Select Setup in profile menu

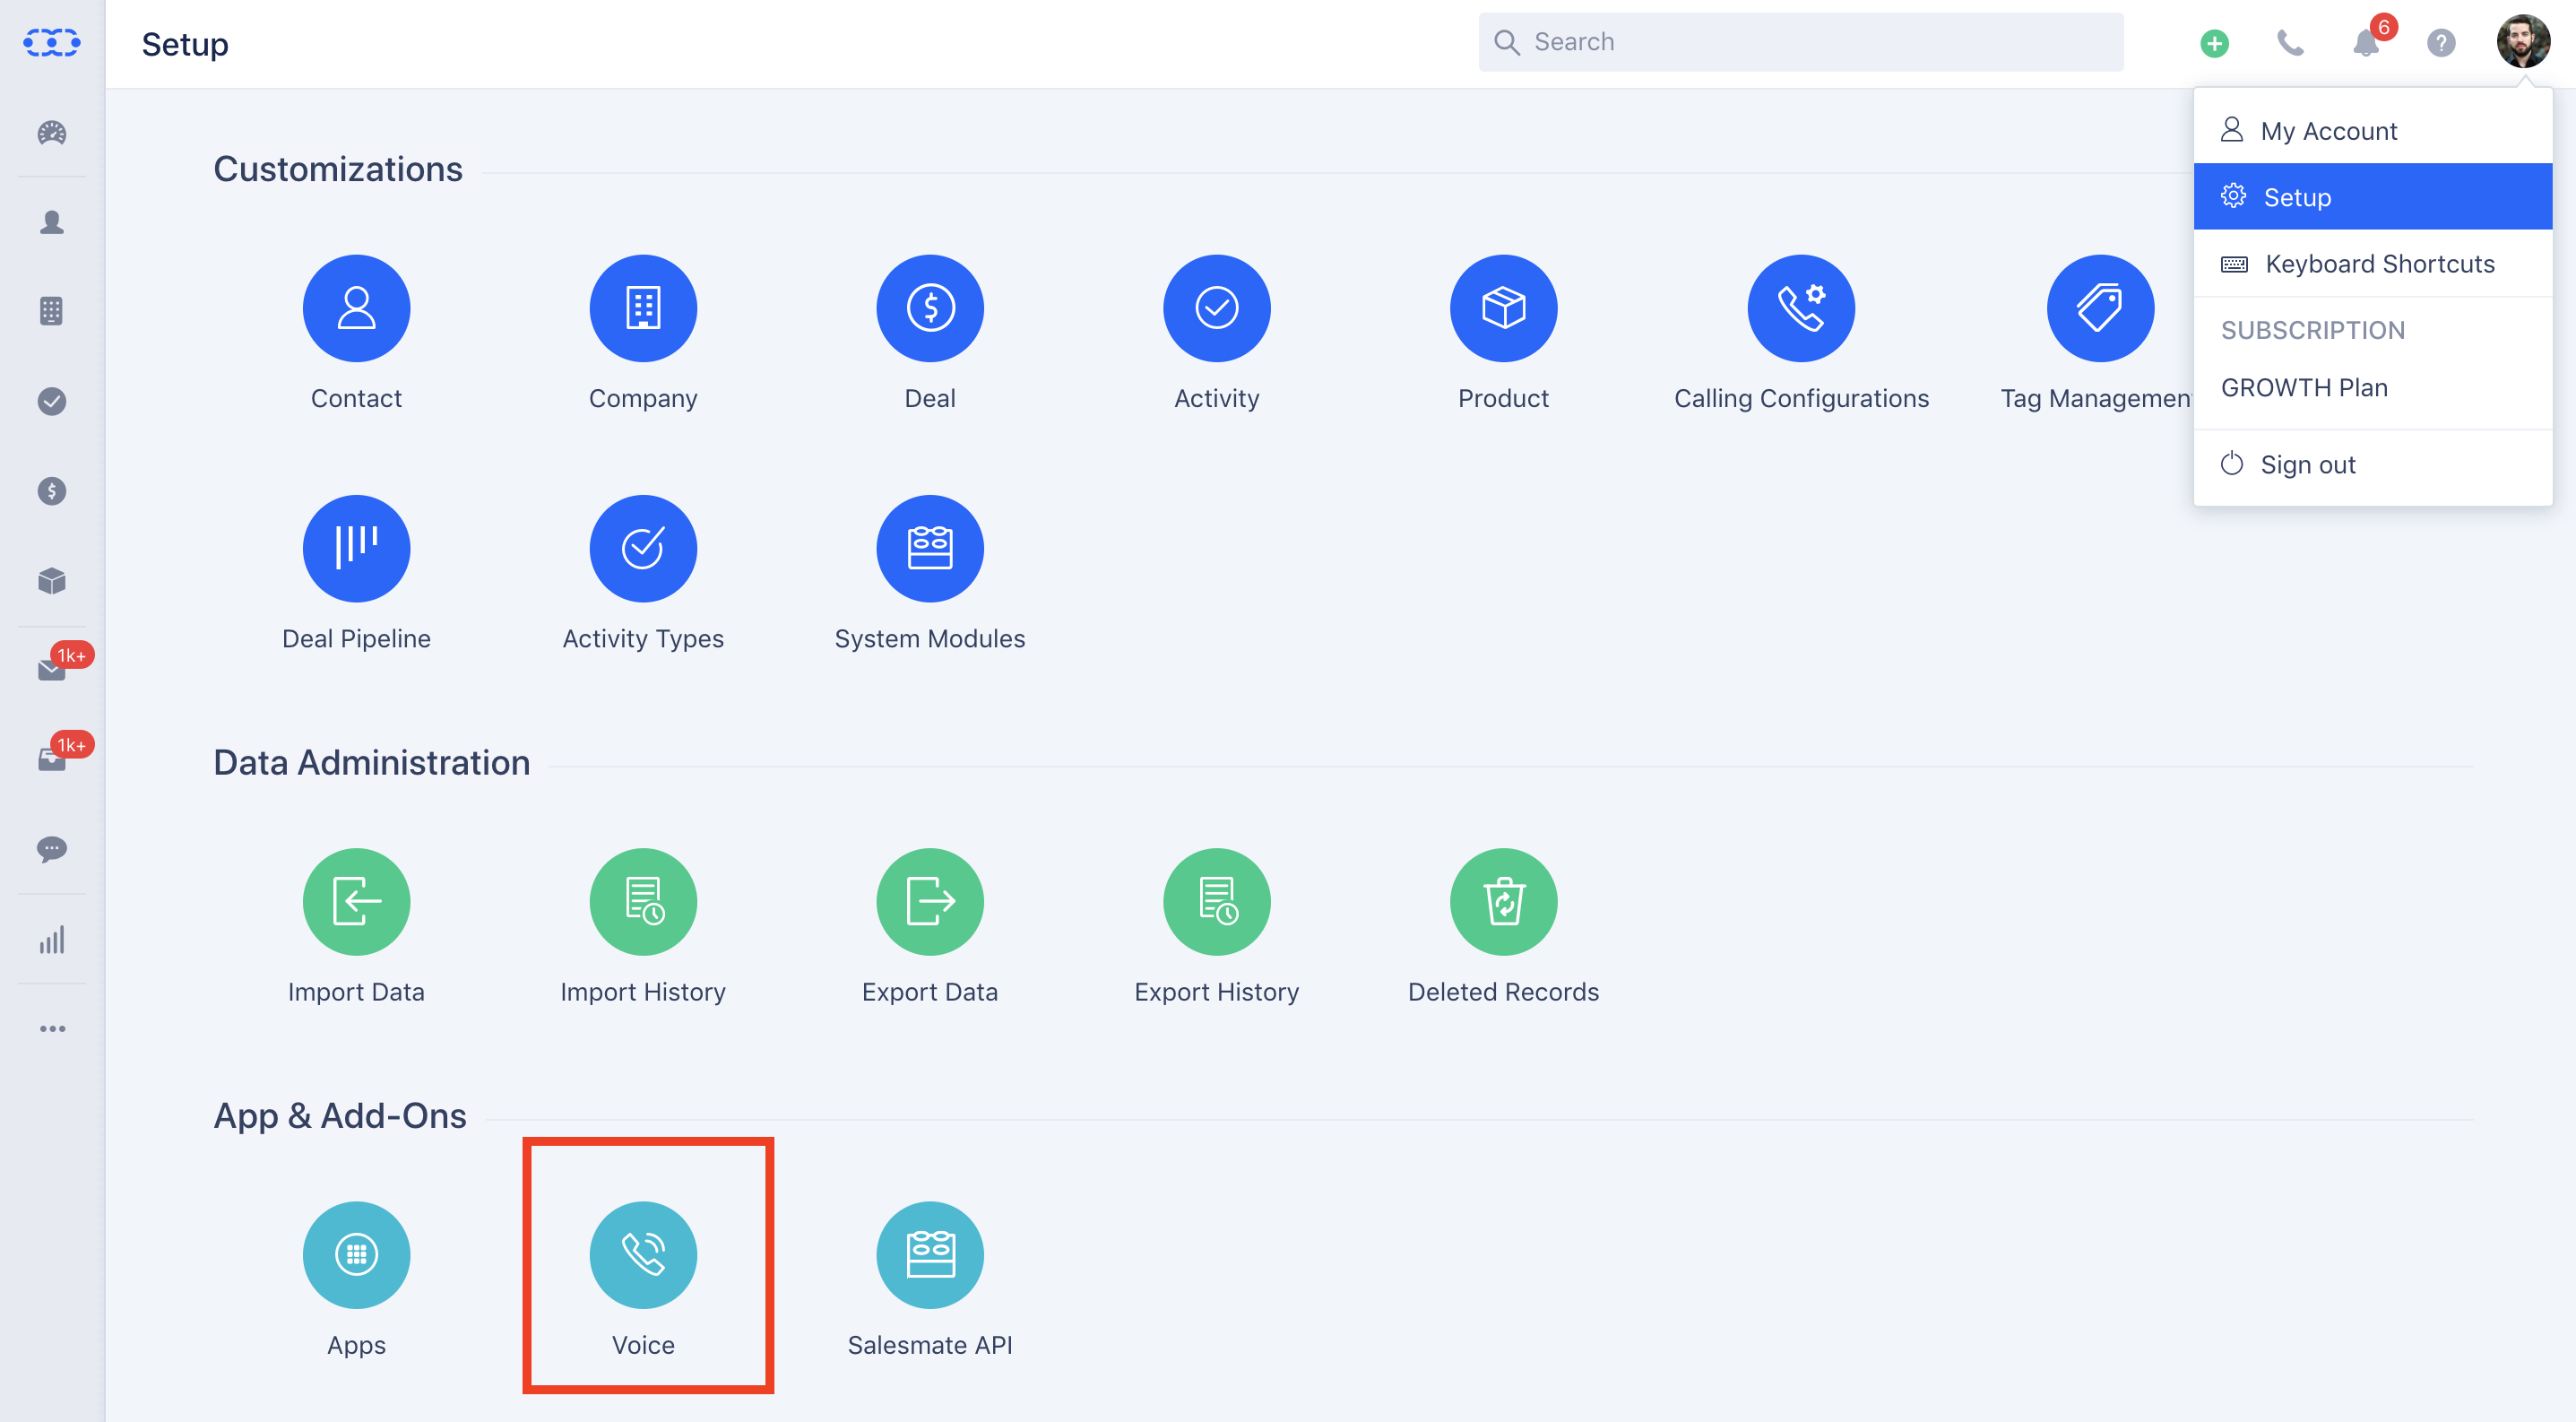point(2372,196)
